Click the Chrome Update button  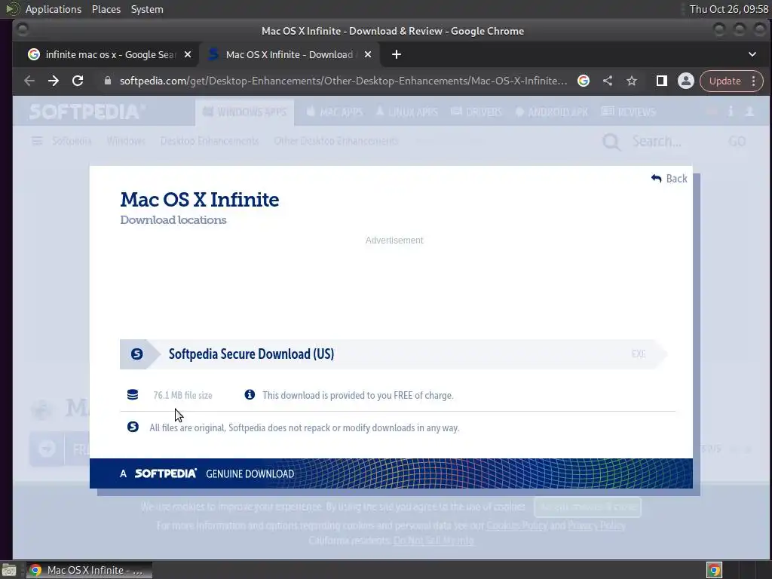pos(725,81)
